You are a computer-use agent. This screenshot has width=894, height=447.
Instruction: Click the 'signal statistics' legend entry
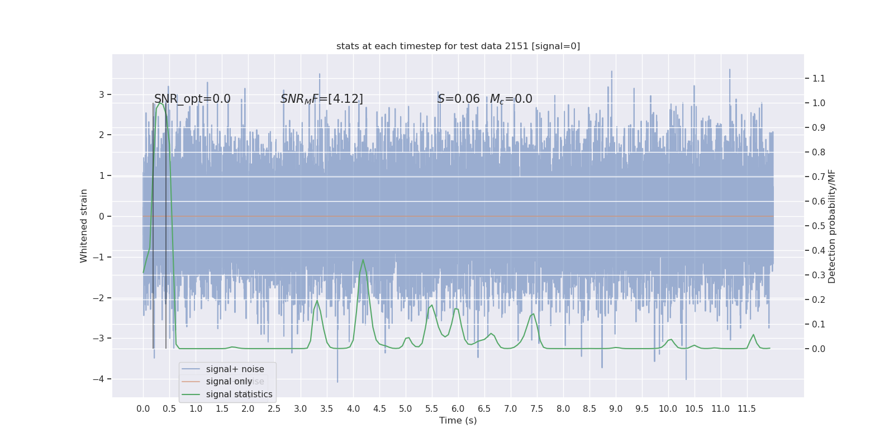click(239, 394)
